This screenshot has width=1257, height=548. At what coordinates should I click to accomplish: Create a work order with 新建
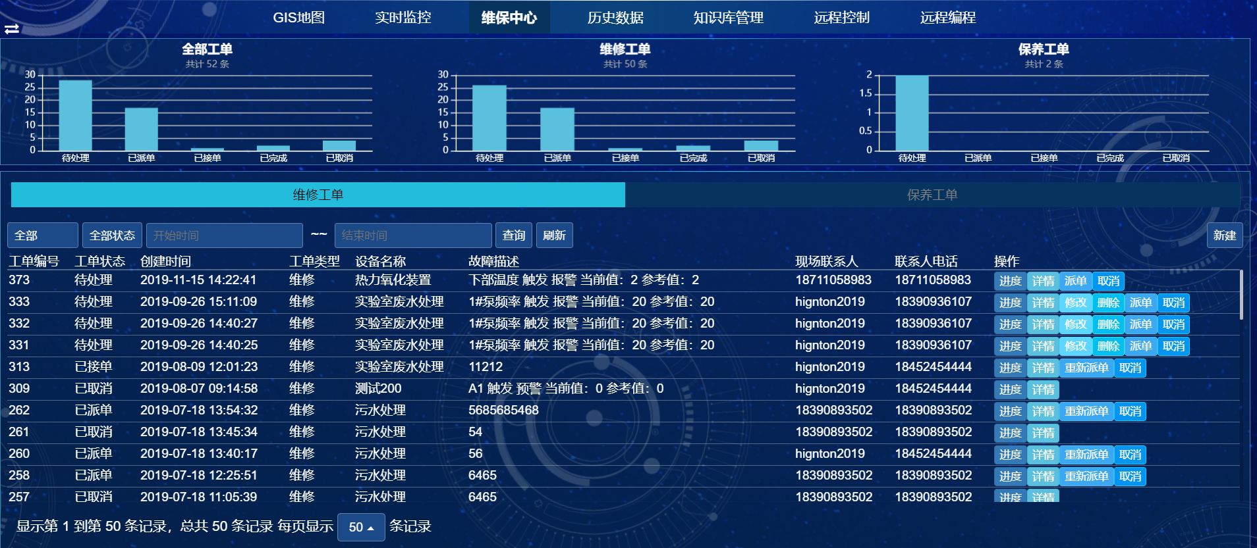click(x=1225, y=236)
